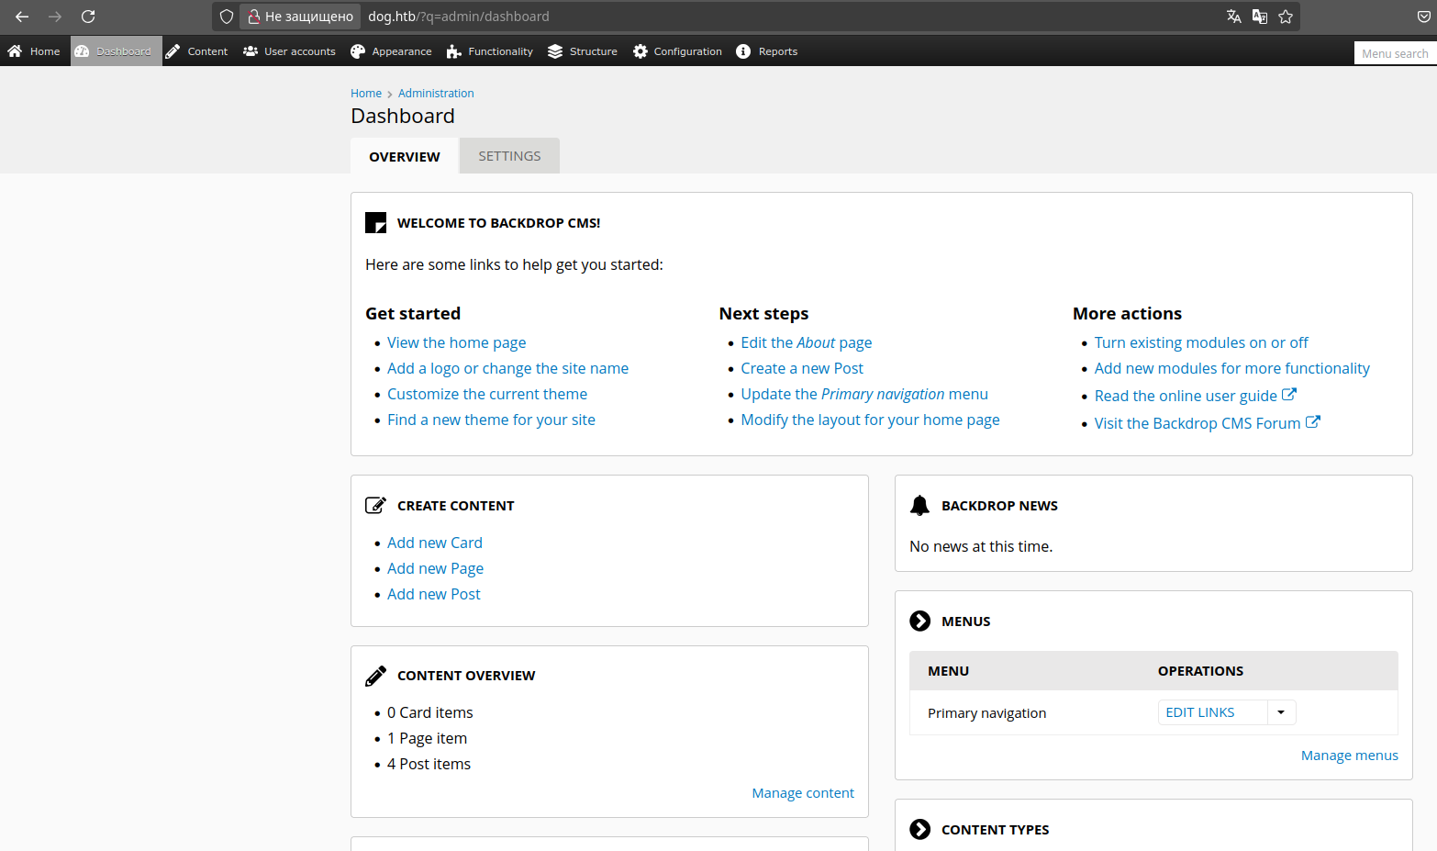Open the Content menu in the admin bar
This screenshot has height=851, width=1437.
click(207, 51)
